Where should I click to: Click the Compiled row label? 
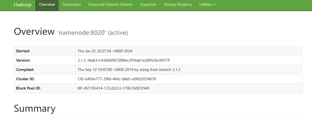pyautogui.click(x=25, y=70)
